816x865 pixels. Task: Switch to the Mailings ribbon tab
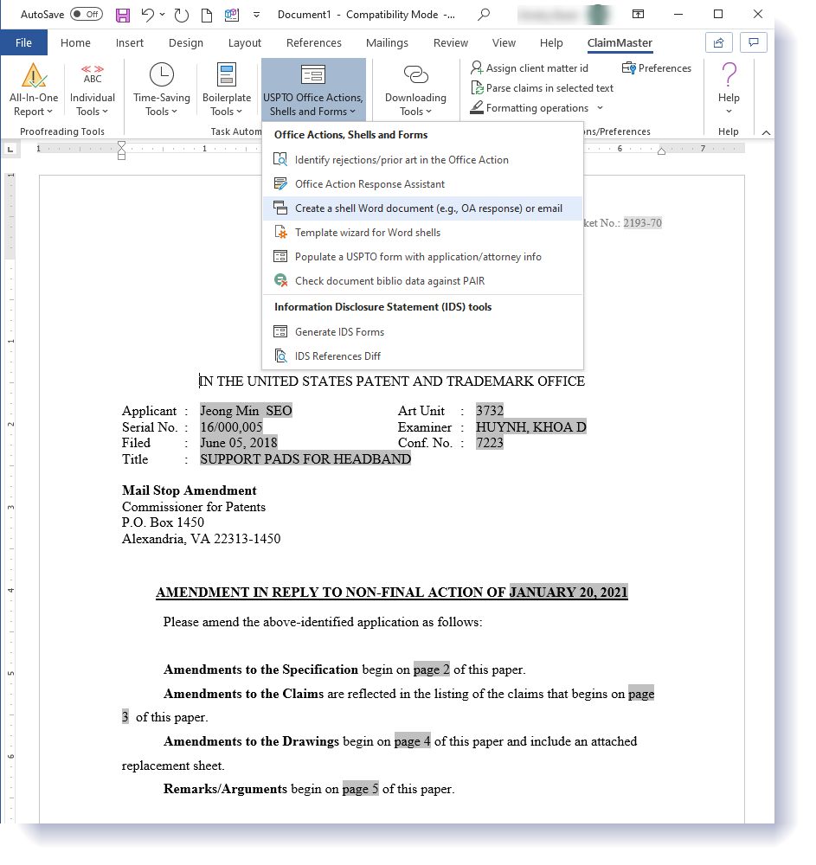point(387,43)
